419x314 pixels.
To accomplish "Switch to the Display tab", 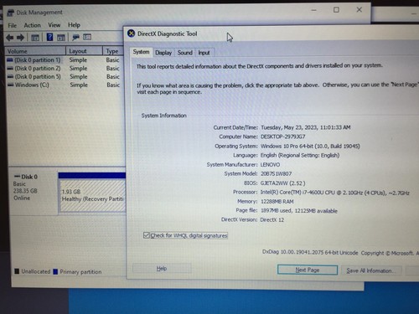I will 163,53.
